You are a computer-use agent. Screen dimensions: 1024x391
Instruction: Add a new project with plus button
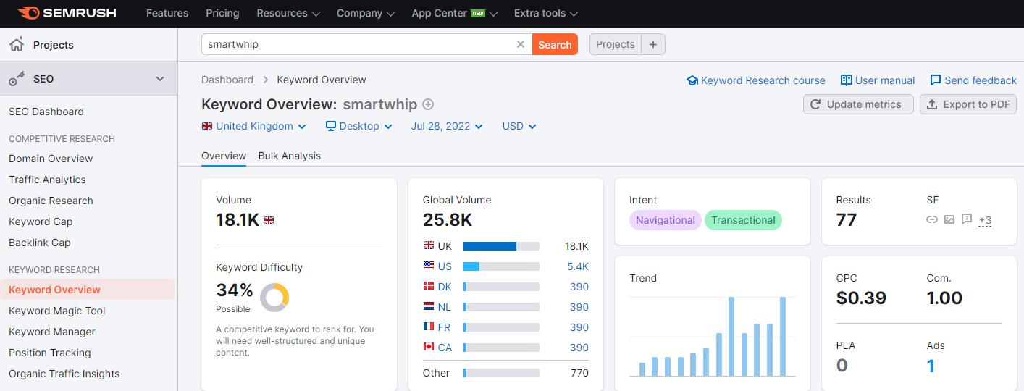[652, 44]
